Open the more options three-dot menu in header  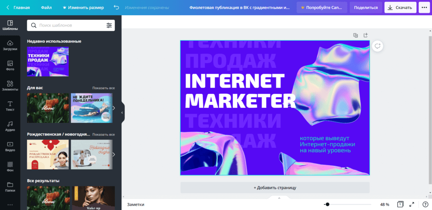click(x=424, y=8)
